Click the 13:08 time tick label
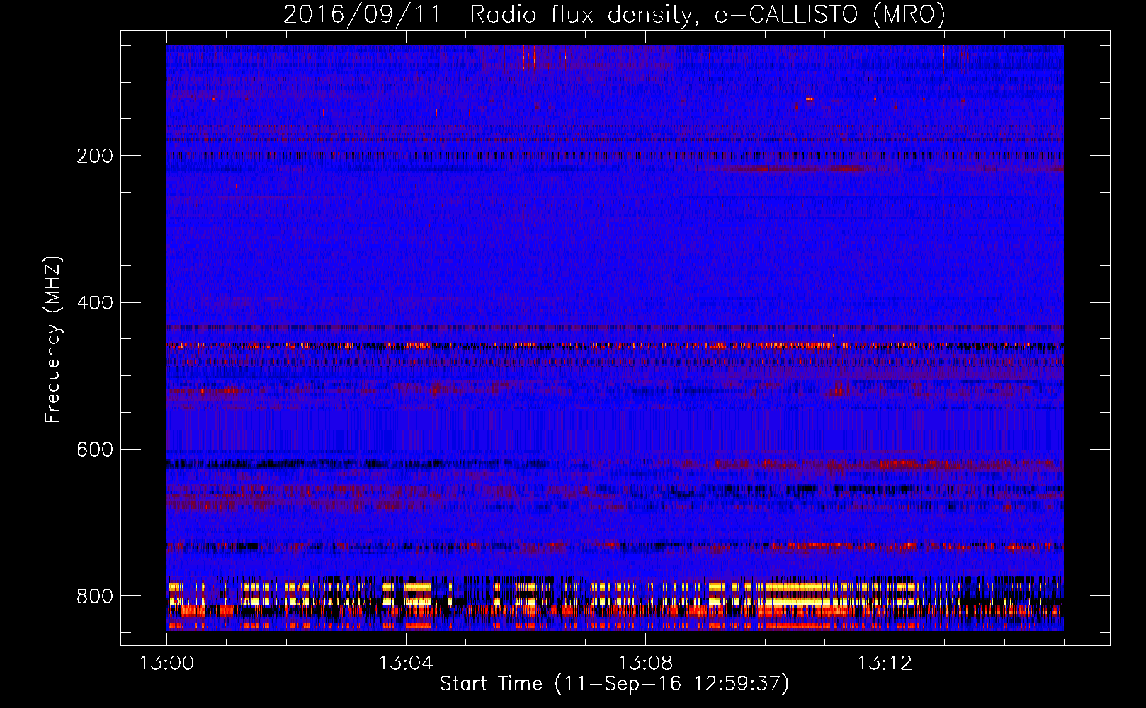This screenshot has width=1146, height=708. (x=645, y=663)
